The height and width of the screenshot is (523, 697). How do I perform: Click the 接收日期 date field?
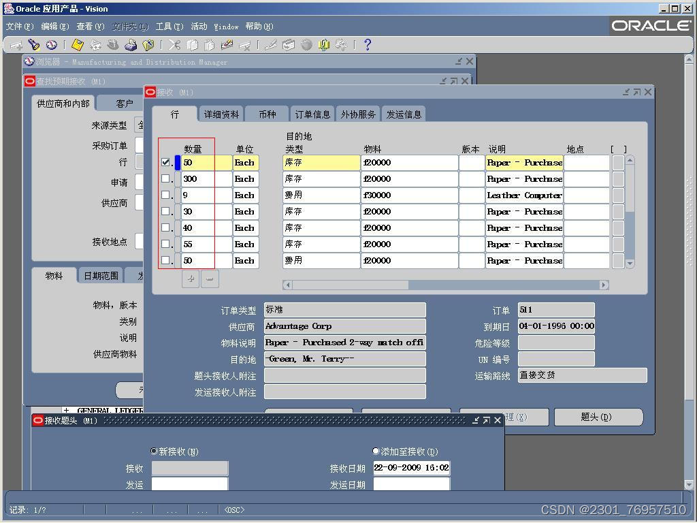411,468
